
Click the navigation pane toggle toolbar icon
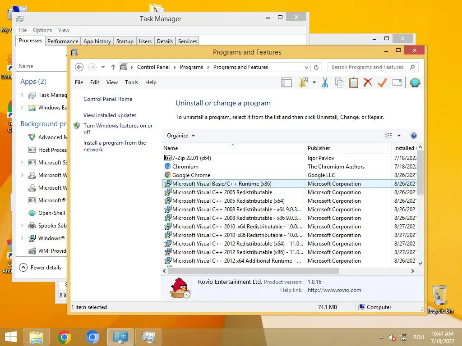[286, 83]
